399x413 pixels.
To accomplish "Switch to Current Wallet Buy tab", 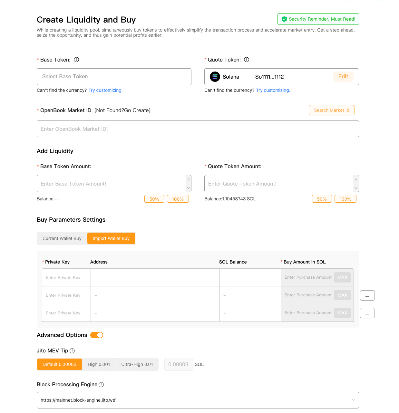I will [62, 238].
